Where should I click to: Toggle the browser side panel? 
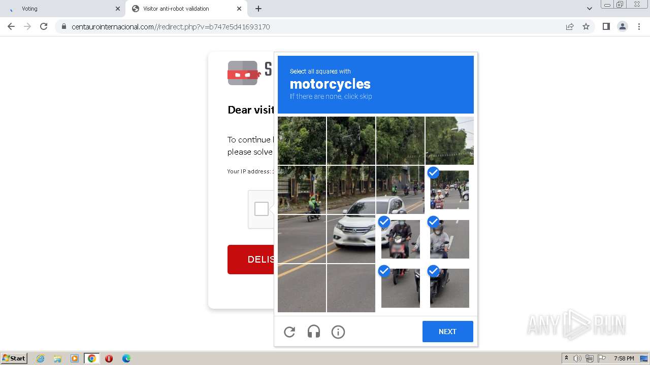606,26
